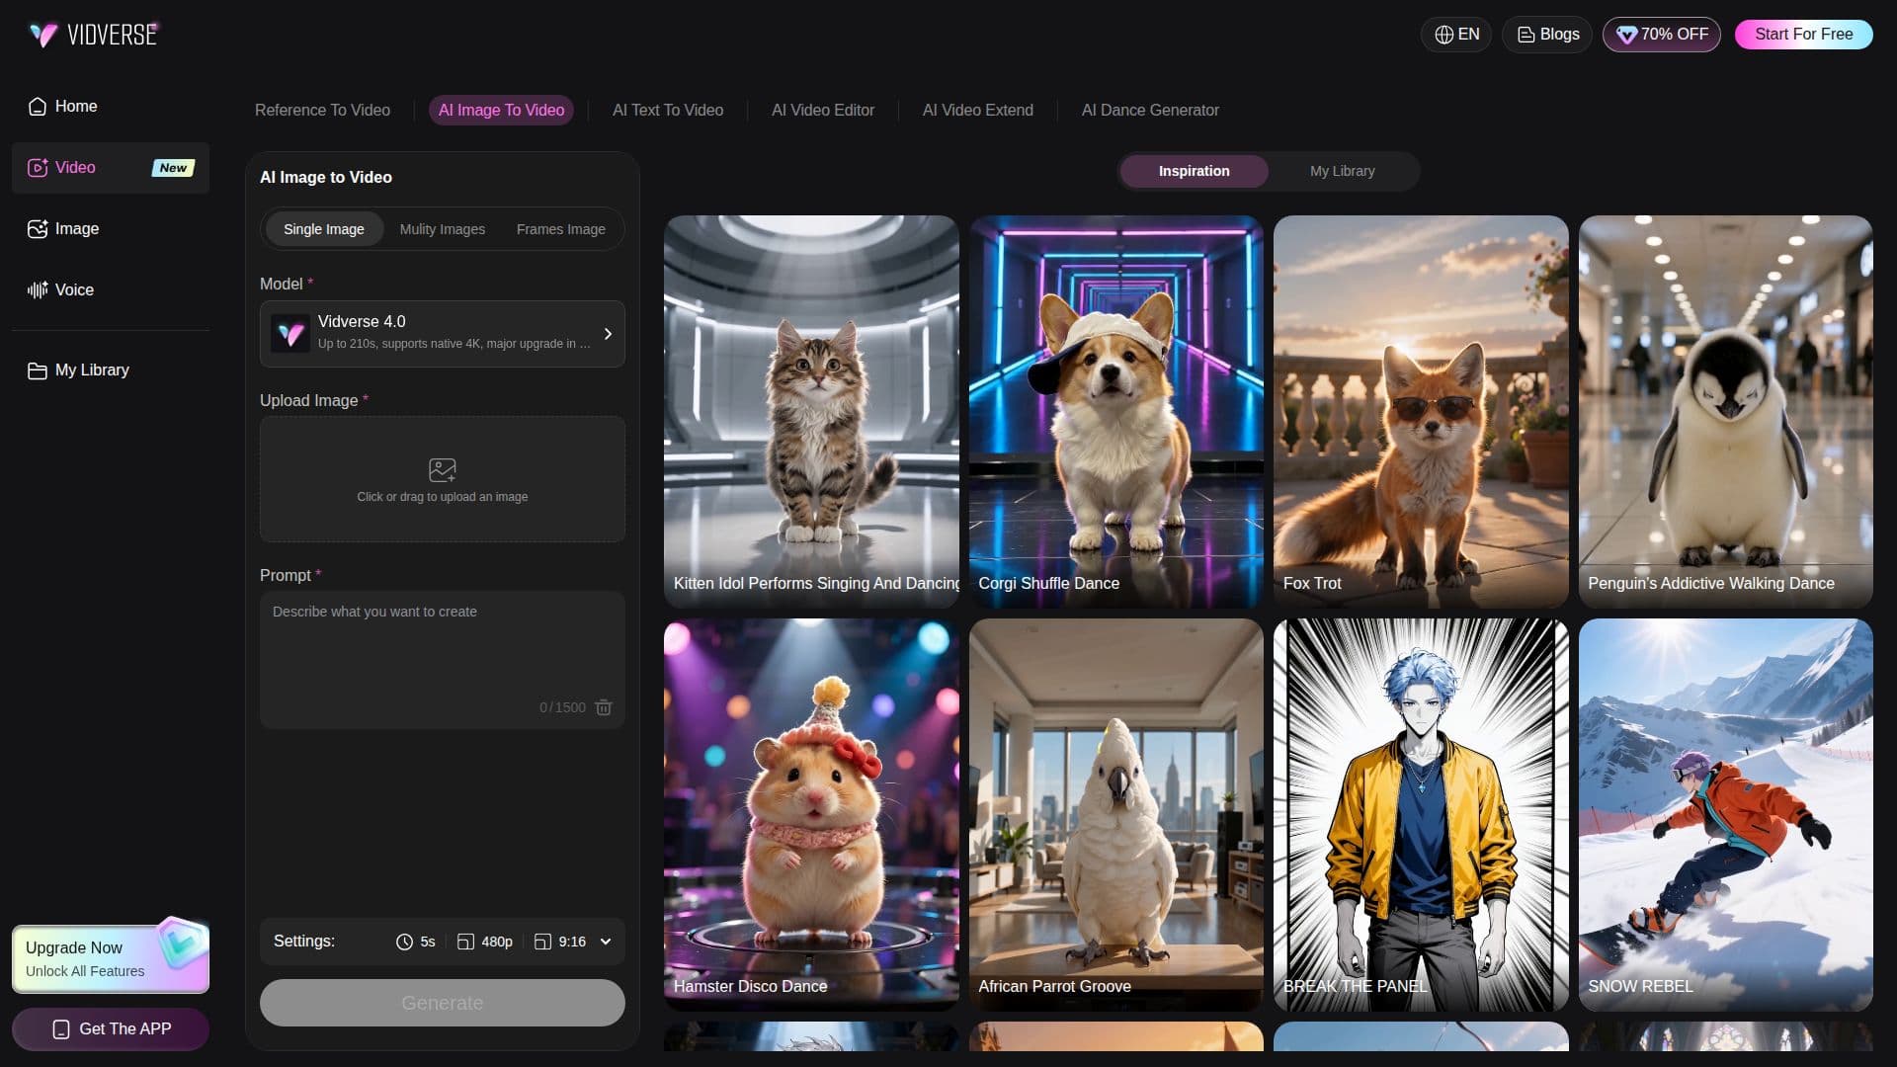The width and height of the screenshot is (1897, 1067).
Task: Click the Get The APP button
Action: (x=111, y=1028)
